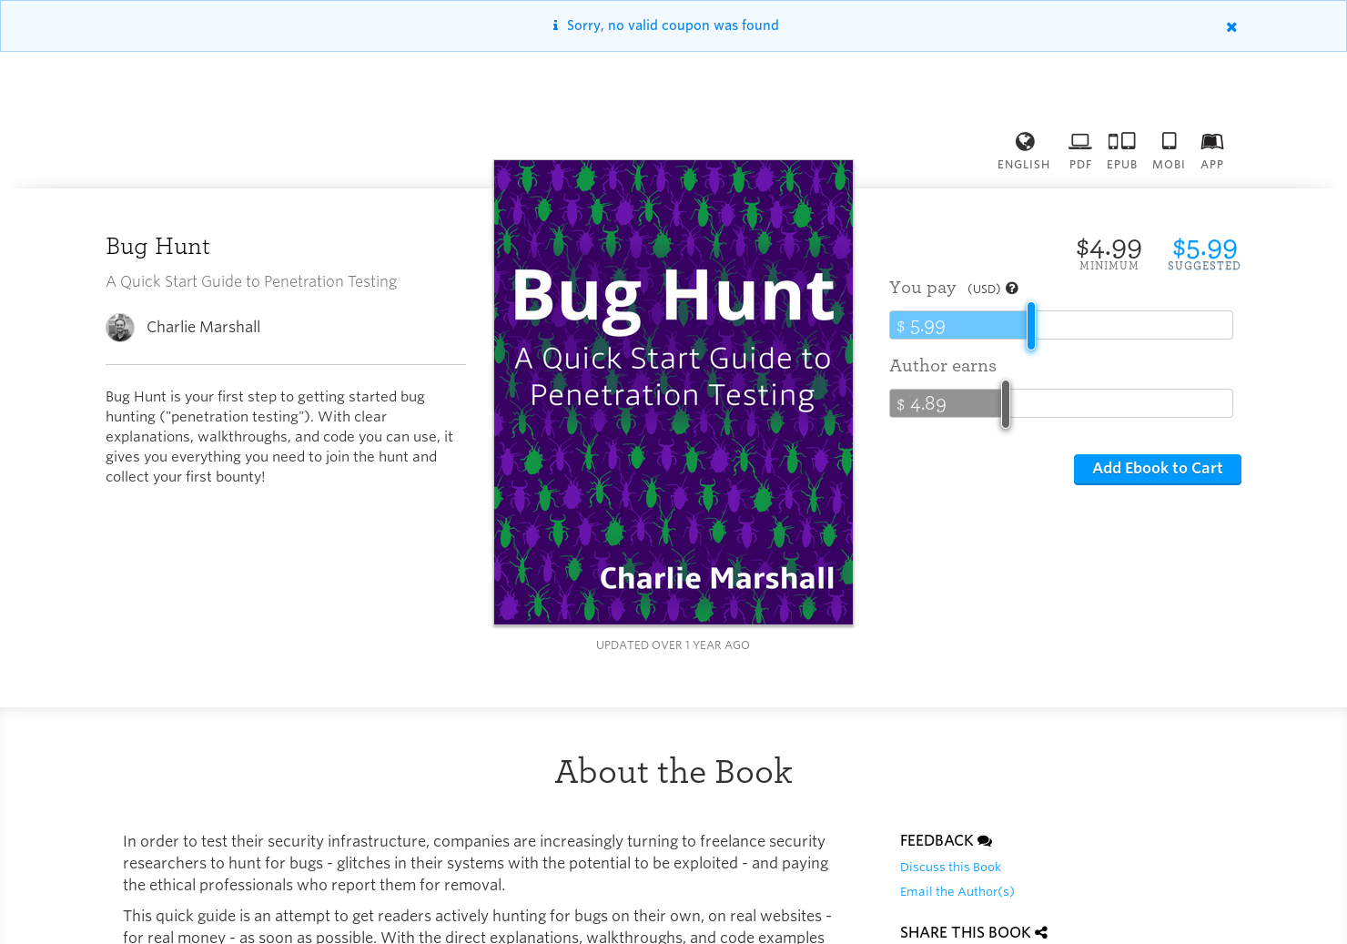Select the MOBI tablet format icon

1169,141
